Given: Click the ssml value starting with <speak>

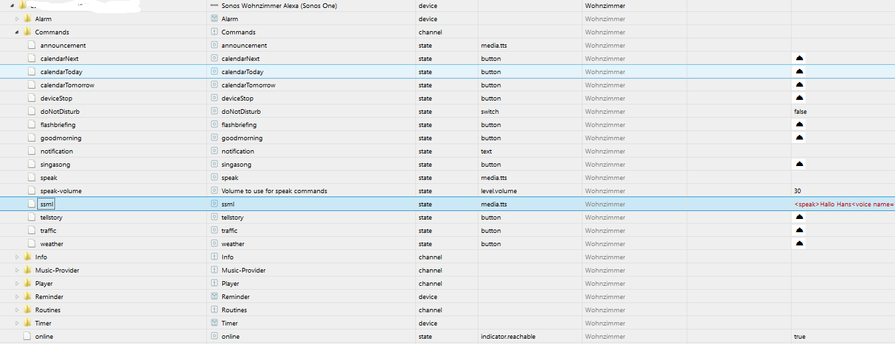Looking at the screenshot, I should point(844,204).
